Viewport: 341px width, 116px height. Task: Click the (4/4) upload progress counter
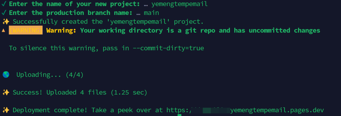(x=74, y=75)
